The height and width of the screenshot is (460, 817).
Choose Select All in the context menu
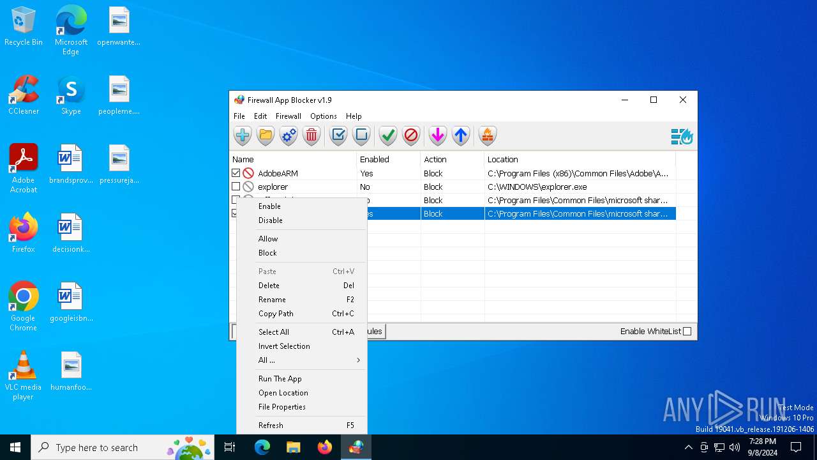click(302, 332)
